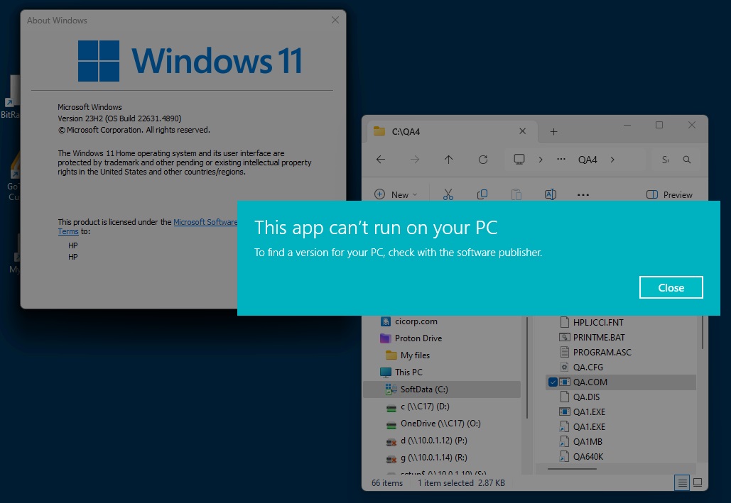
Task: Click the This PC monitor icon in address bar
Action: pos(519,160)
